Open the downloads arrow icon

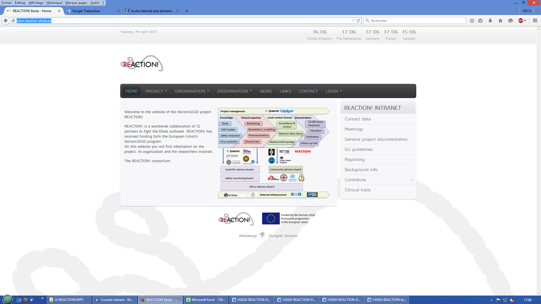tap(490, 21)
